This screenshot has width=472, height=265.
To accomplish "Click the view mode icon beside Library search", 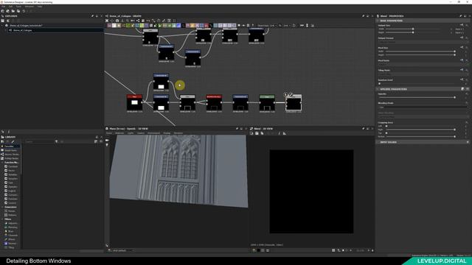I will click(x=96, y=141).
